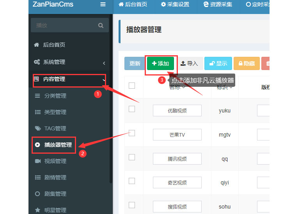Select 视频管理 in the sidebar
Image resolution: width=298 pixels, height=214 pixels.
55,161
